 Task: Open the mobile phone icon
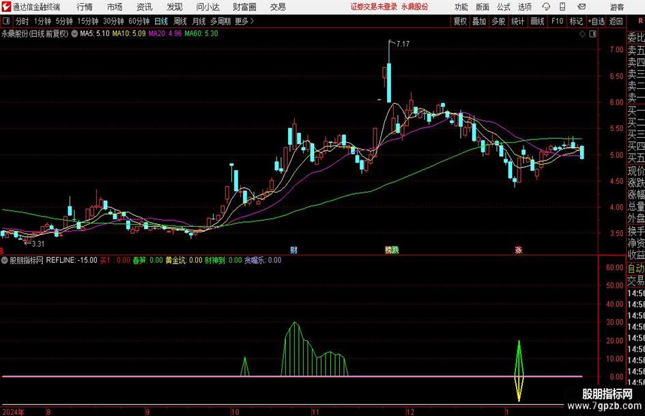coord(562,7)
